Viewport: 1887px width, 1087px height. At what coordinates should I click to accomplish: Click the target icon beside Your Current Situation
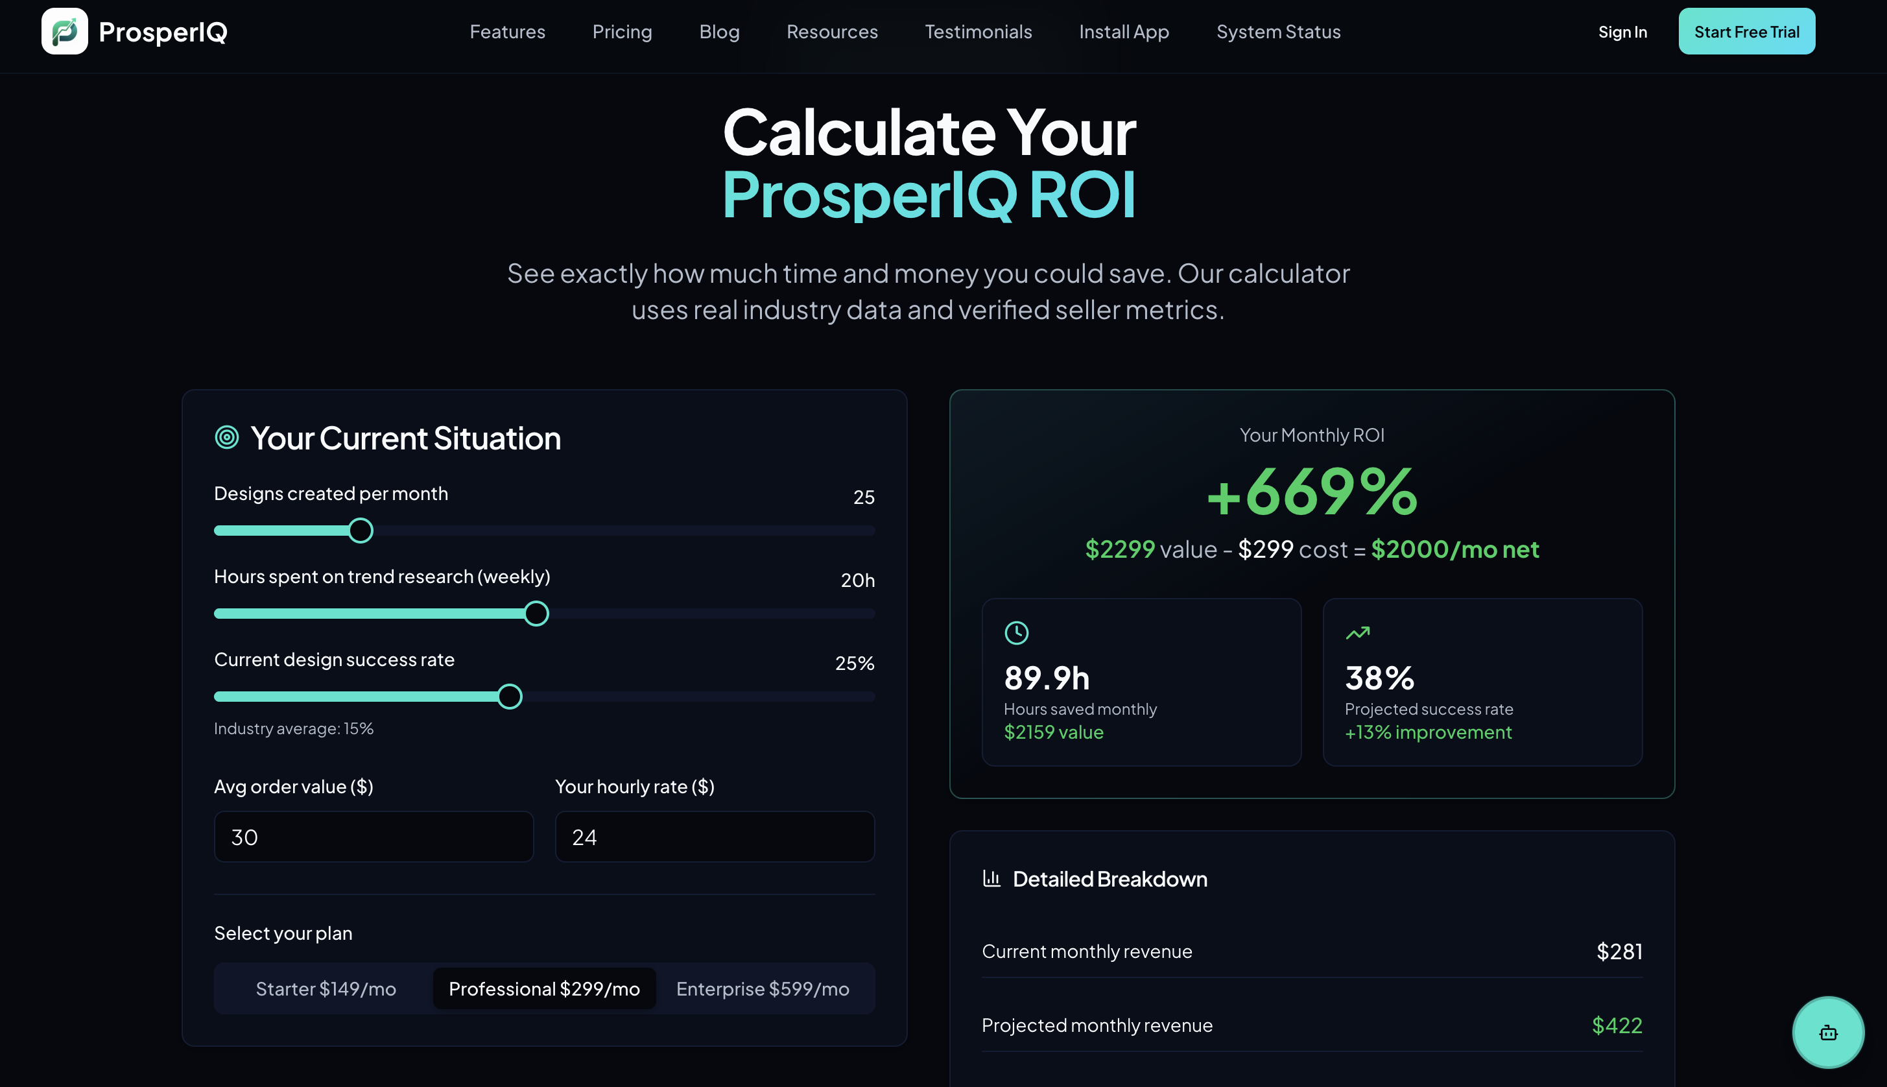pyautogui.click(x=226, y=438)
